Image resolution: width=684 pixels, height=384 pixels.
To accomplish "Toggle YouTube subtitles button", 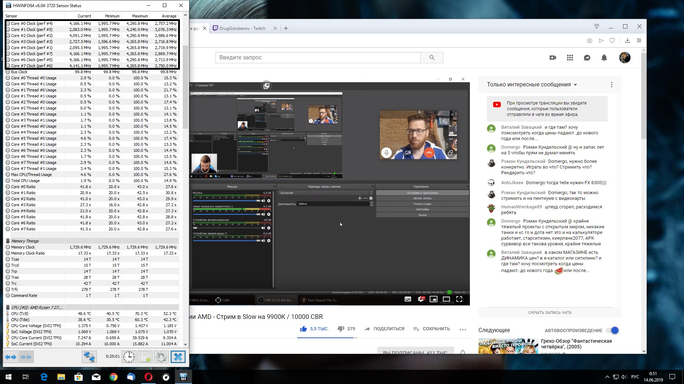I will pyautogui.click(x=408, y=299).
